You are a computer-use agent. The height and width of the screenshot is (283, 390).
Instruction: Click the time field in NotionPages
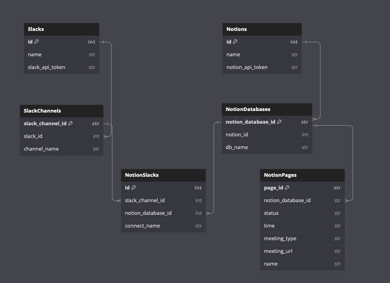point(302,226)
